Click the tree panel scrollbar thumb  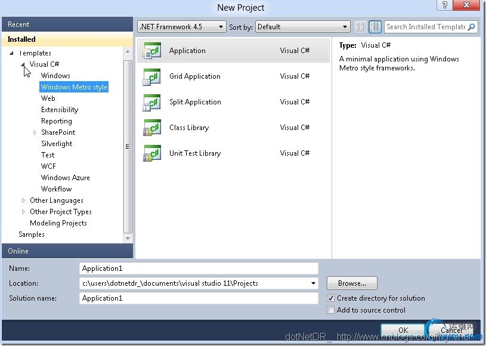point(128,147)
